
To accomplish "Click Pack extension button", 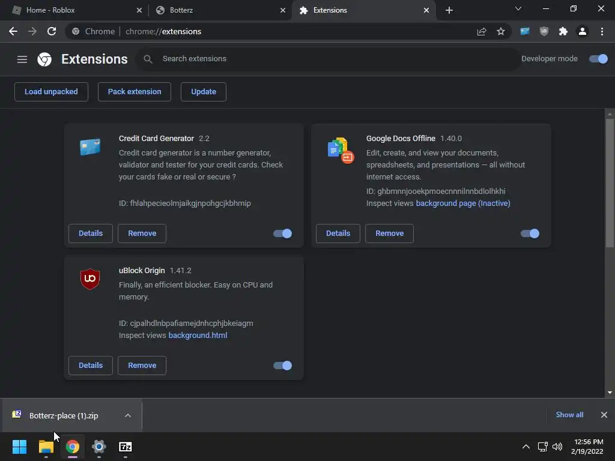I will coord(135,92).
